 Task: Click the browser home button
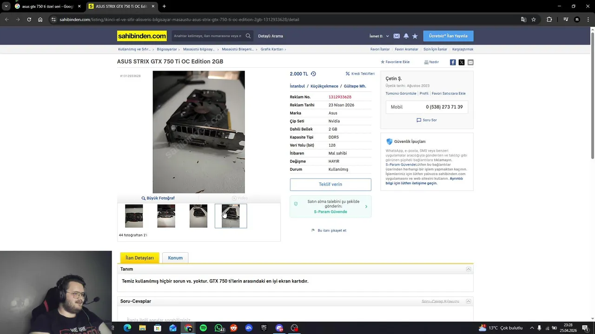pyautogui.click(x=40, y=19)
